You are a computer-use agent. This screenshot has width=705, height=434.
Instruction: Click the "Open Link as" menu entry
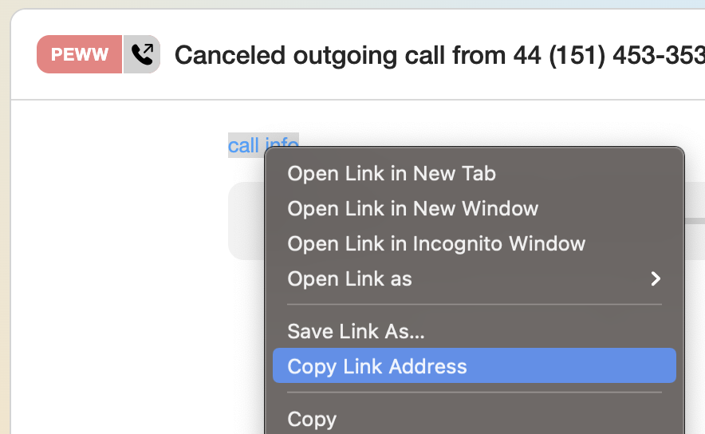tap(349, 278)
